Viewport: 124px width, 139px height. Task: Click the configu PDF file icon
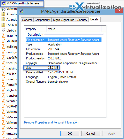point(3,52)
